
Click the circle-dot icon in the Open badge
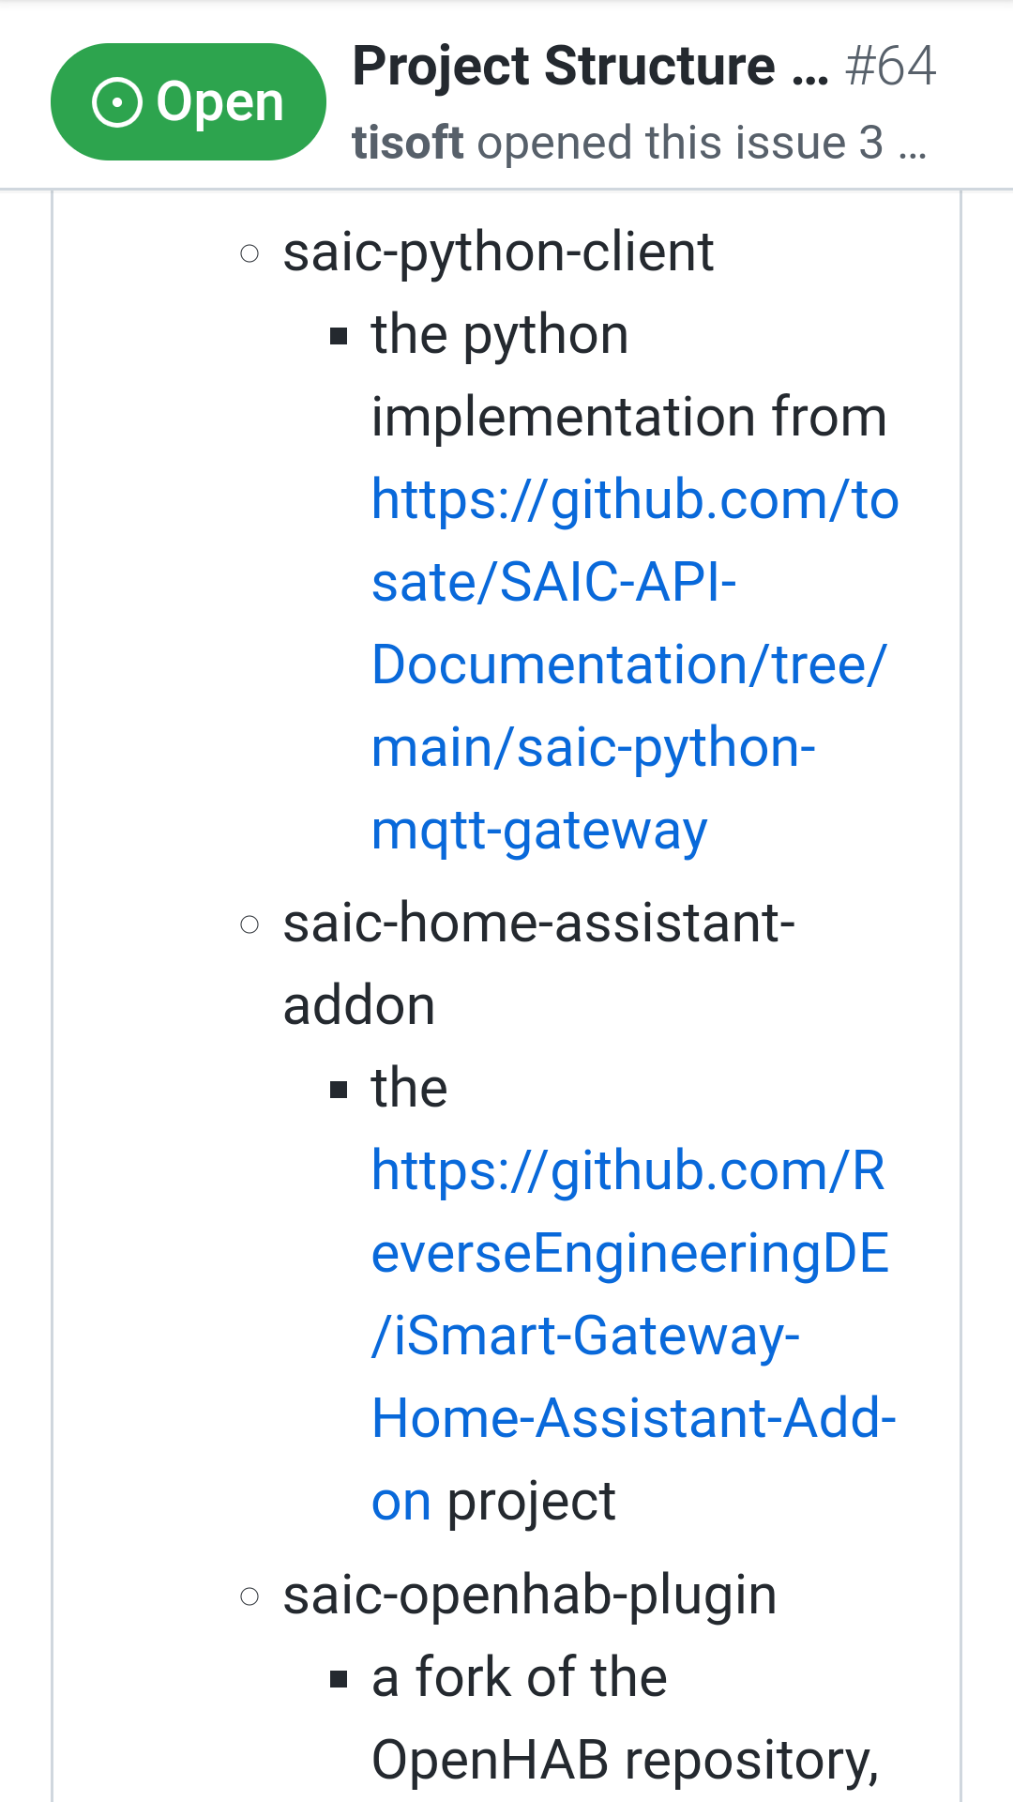(x=117, y=102)
